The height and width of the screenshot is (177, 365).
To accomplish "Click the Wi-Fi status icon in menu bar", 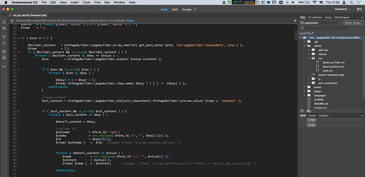I will click(x=315, y=2).
